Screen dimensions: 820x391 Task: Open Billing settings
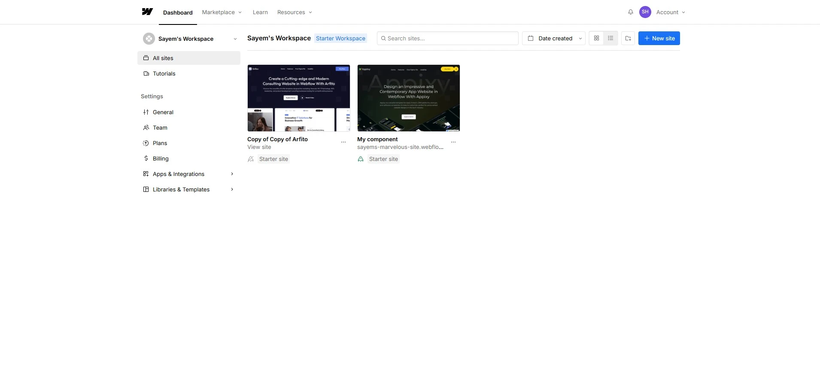[x=189, y=158]
